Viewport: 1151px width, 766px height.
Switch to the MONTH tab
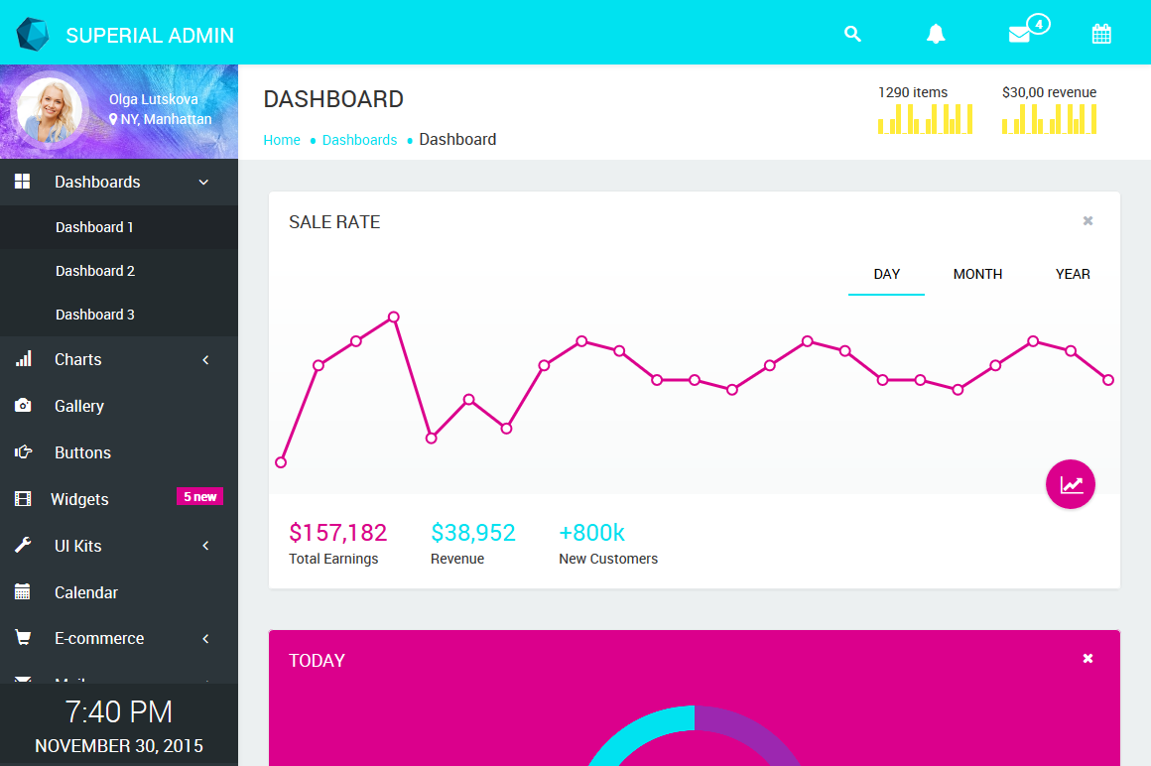(x=977, y=274)
